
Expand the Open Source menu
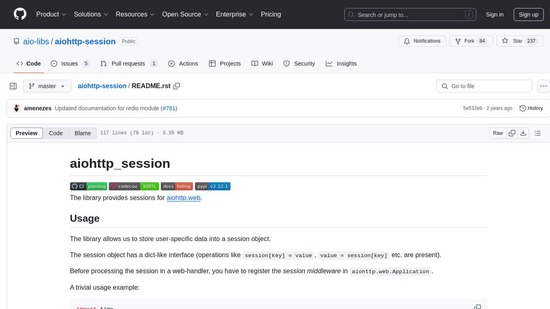coord(185,14)
